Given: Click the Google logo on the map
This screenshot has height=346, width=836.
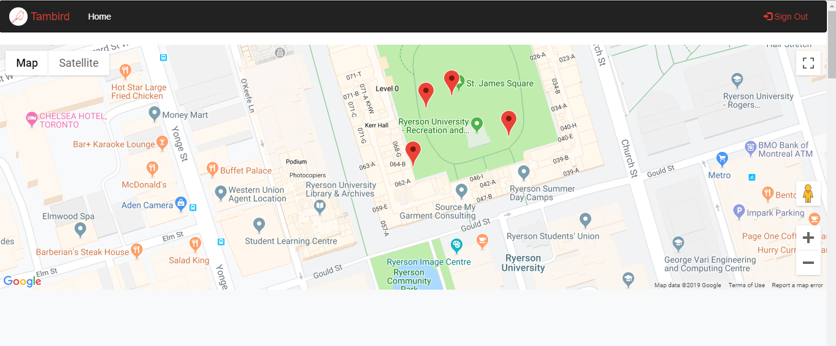Looking at the screenshot, I should [x=22, y=282].
